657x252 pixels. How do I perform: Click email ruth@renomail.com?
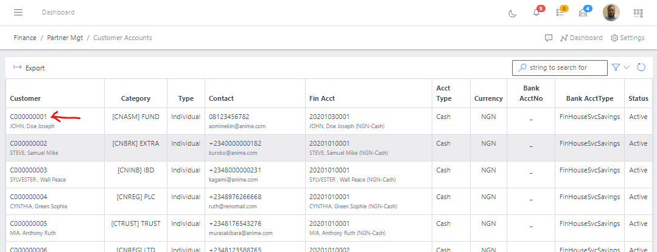(233, 206)
